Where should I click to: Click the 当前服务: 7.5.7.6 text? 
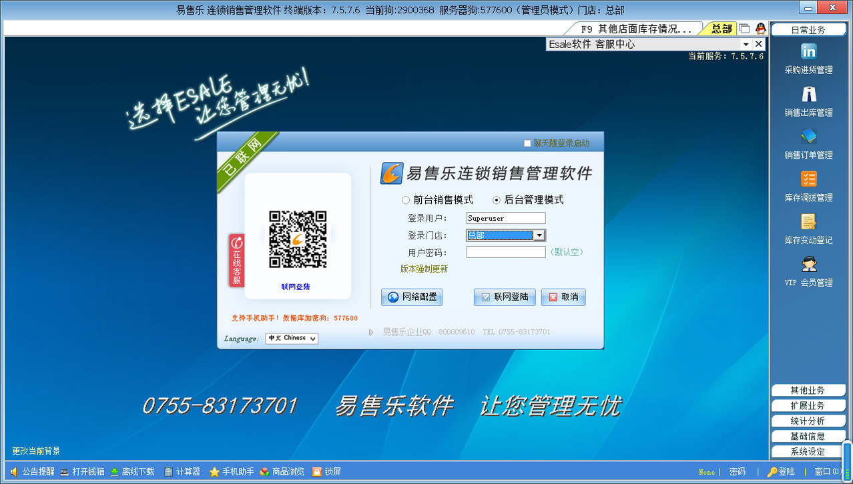click(x=726, y=57)
